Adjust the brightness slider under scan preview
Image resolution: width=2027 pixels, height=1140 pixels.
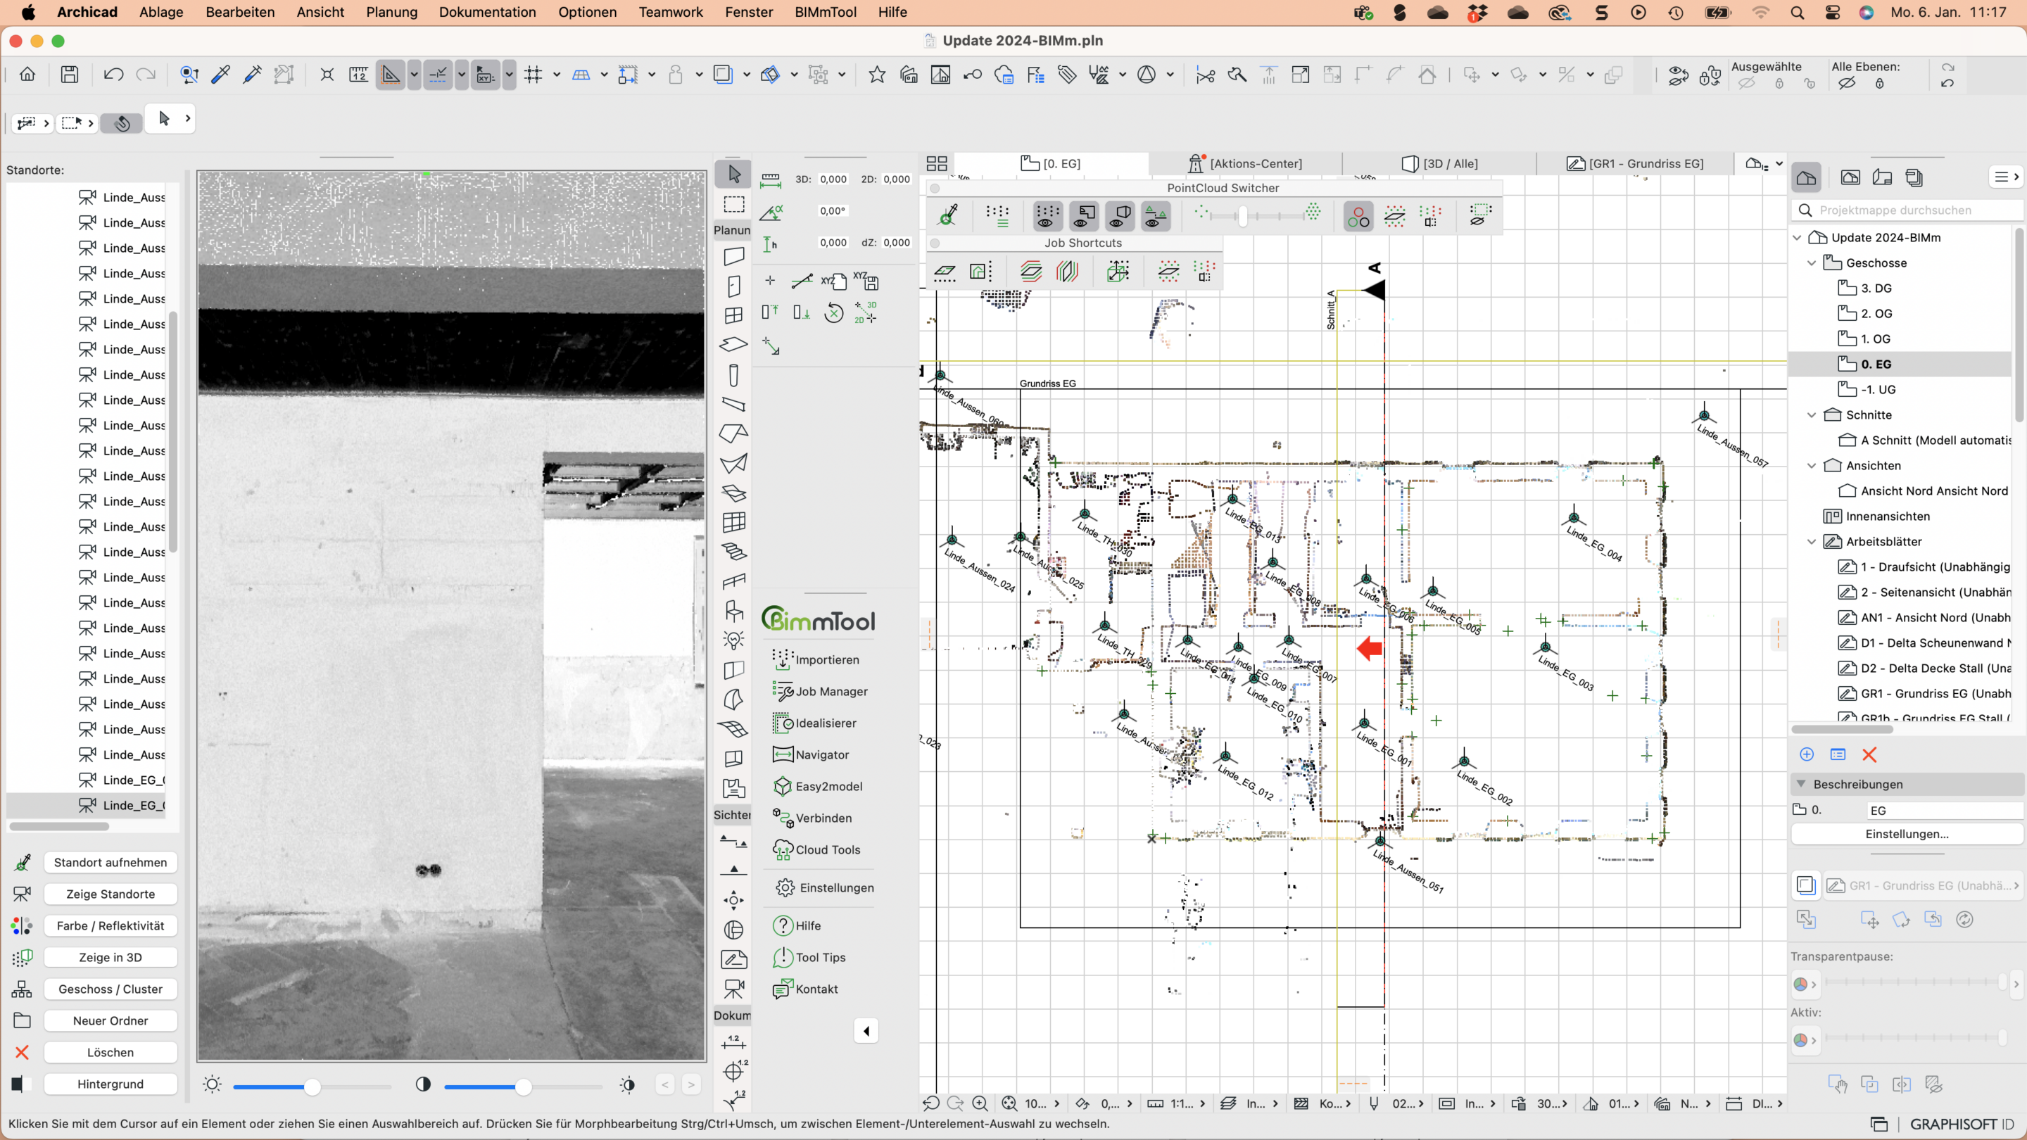point(312,1087)
